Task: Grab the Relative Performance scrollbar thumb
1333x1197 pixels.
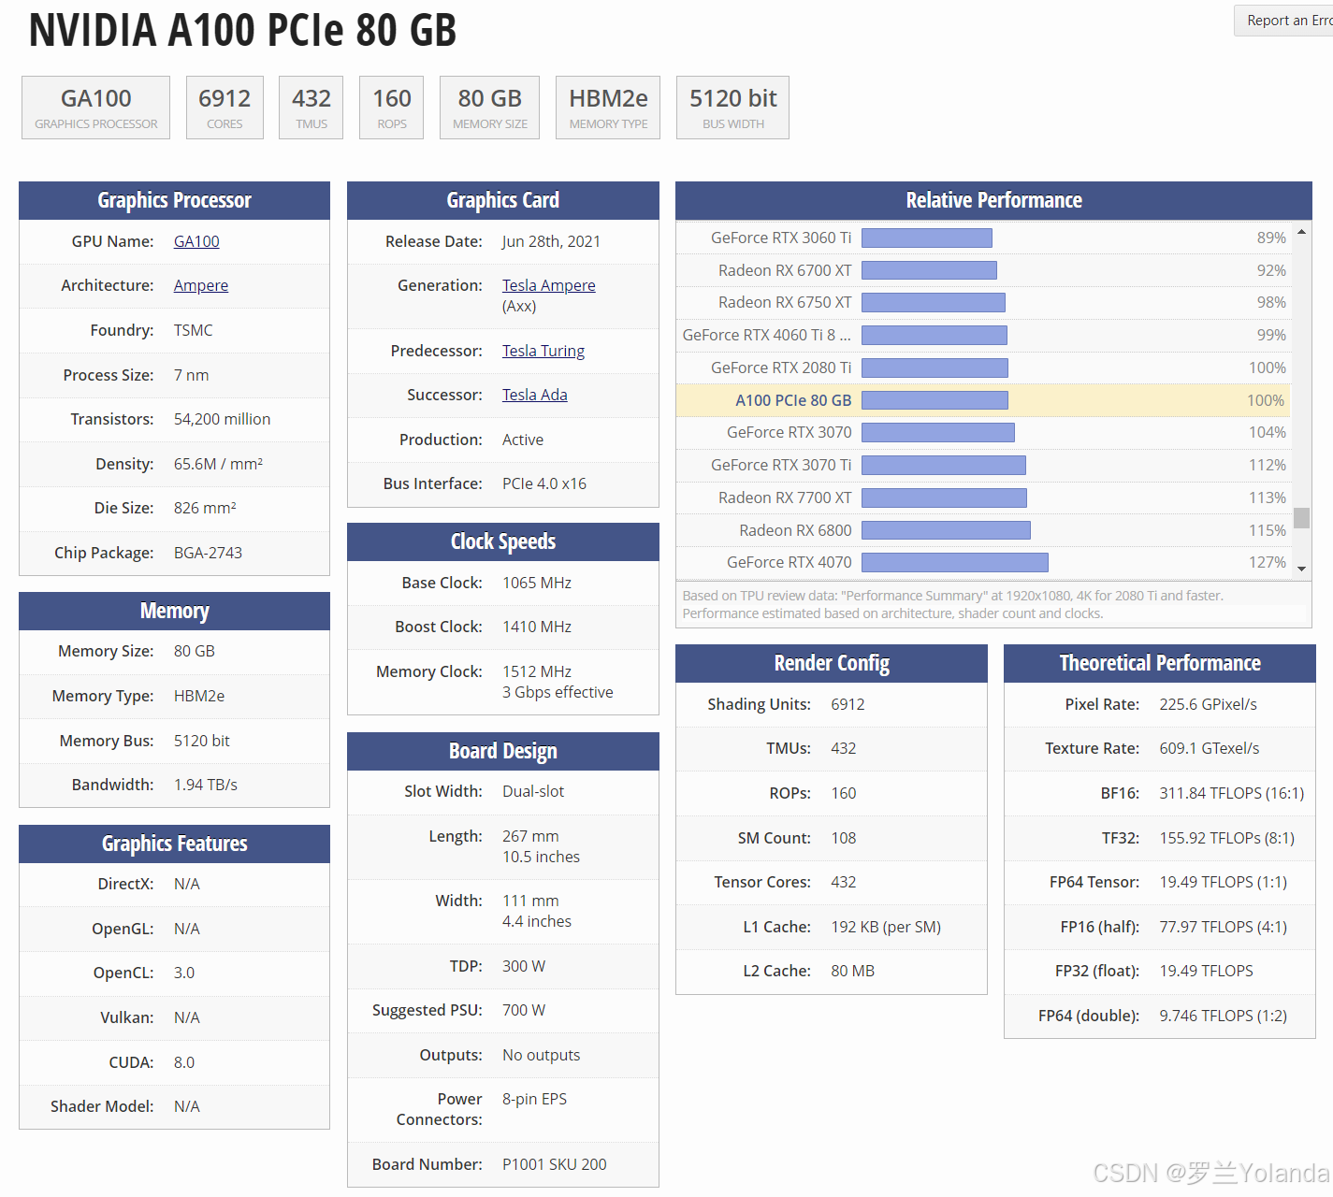Action: point(1301,518)
